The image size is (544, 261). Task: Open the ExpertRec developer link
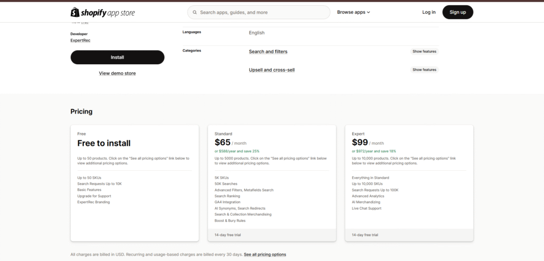(x=80, y=40)
